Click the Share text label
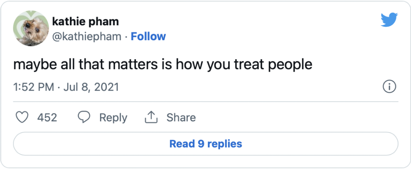This screenshot has width=411, height=169. (181, 118)
